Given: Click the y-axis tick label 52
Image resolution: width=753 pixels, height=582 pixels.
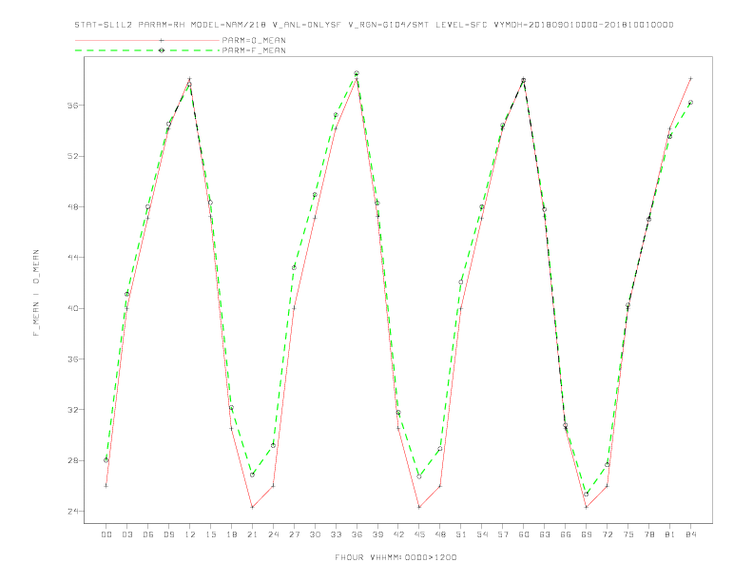Looking at the screenshot, I should [72, 156].
